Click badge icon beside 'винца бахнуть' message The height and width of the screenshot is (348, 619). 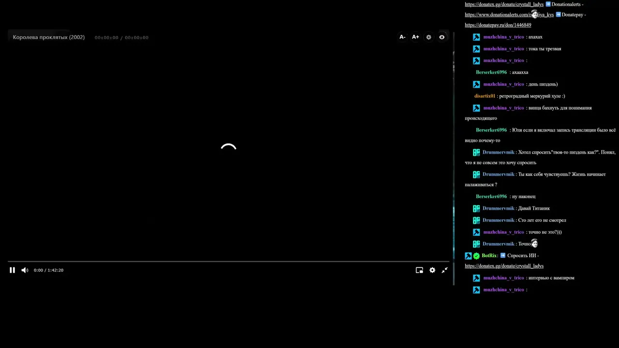click(x=476, y=108)
